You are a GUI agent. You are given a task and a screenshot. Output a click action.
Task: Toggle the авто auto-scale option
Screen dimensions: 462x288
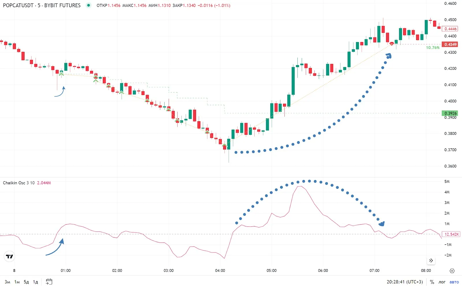click(454, 282)
